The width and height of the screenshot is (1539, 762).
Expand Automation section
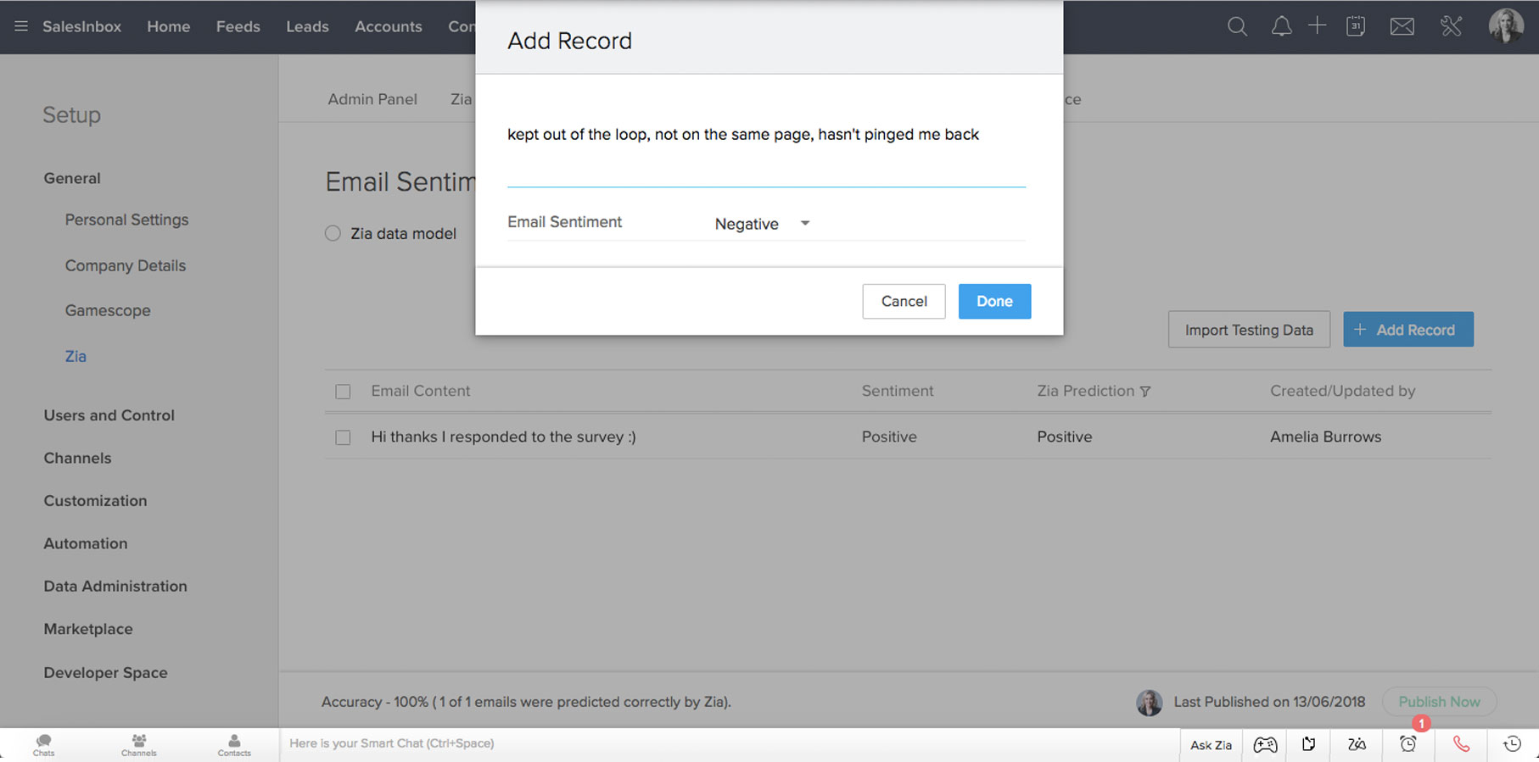pos(86,543)
